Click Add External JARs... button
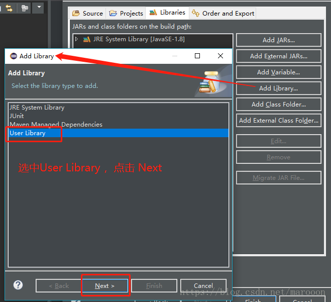 click(279, 56)
